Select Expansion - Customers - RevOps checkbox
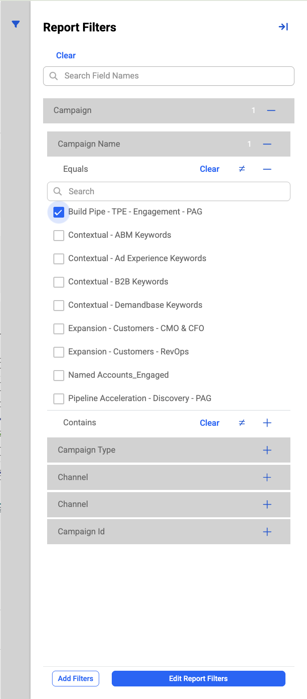This screenshot has width=307, height=699. pos(59,352)
